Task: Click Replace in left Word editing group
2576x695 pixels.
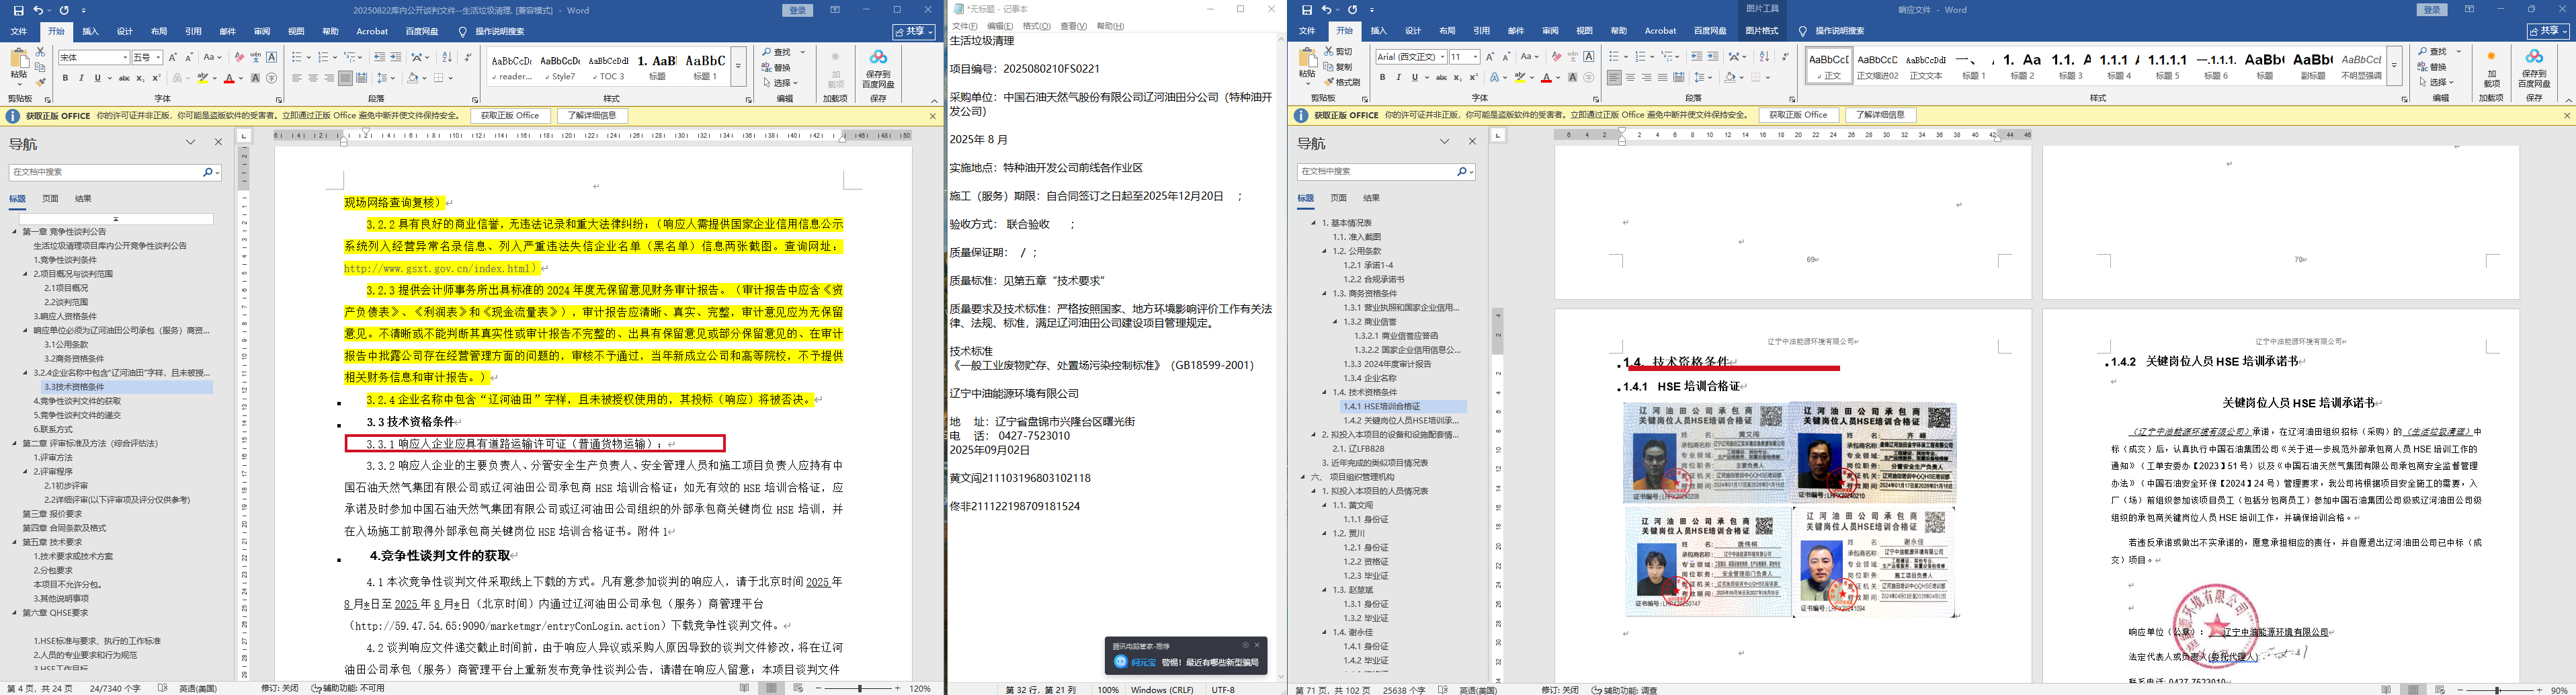Action: click(776, 67)
